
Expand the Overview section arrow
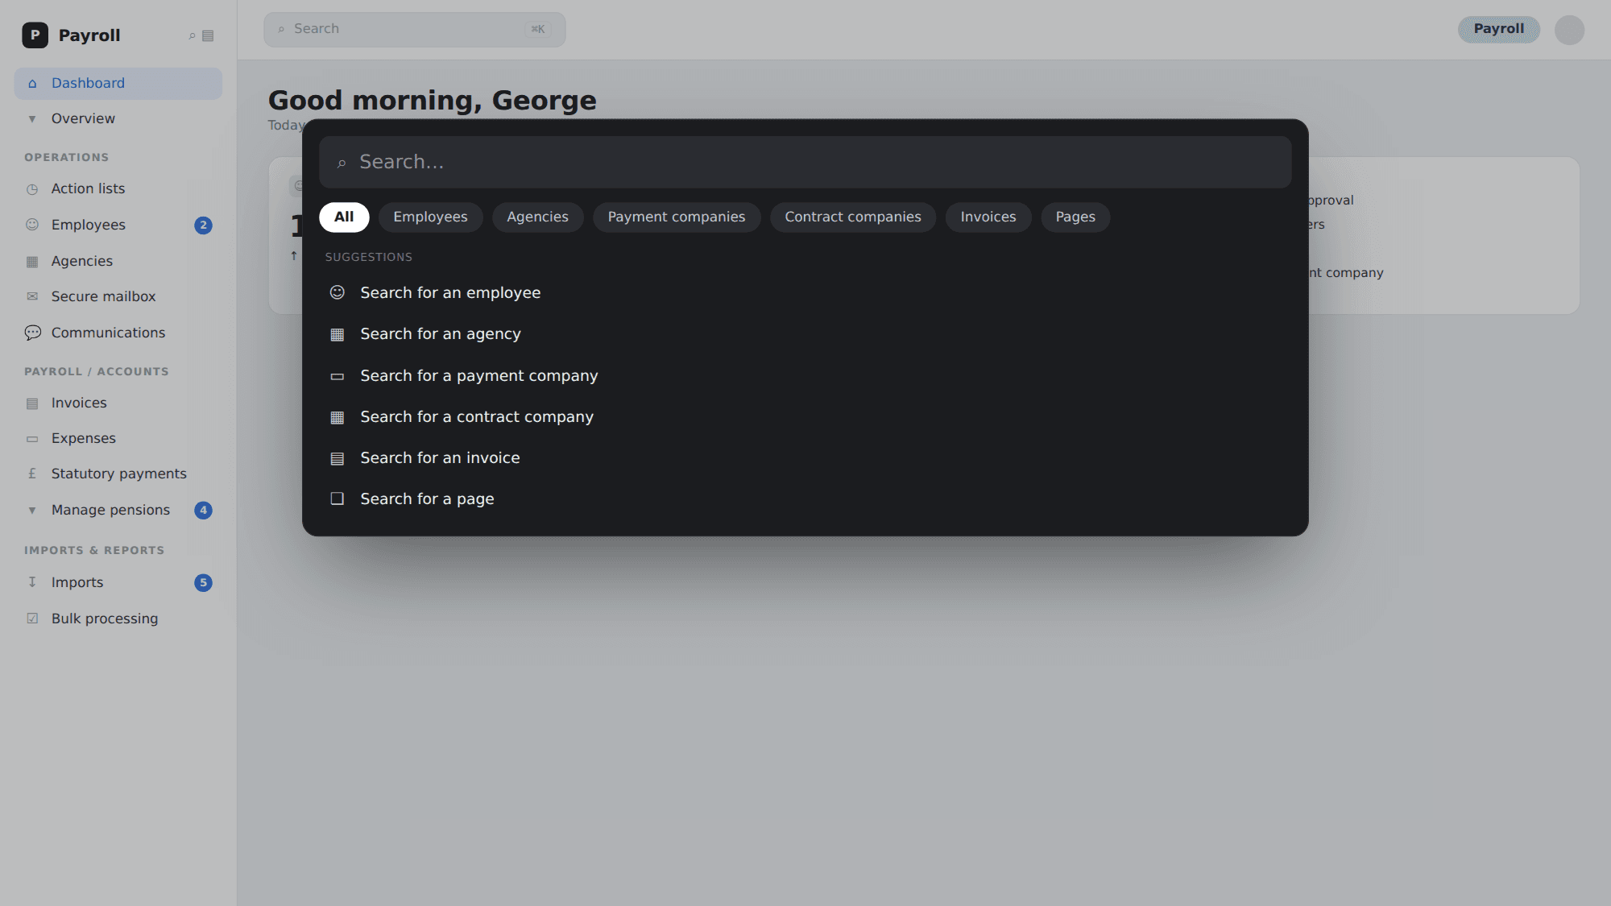[x=32, y=119]
